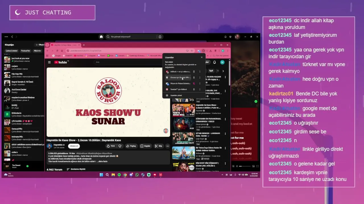Open the AdBlock extension entry
Viewport: 364px width, 204px height.
click(x=178, y=72)
